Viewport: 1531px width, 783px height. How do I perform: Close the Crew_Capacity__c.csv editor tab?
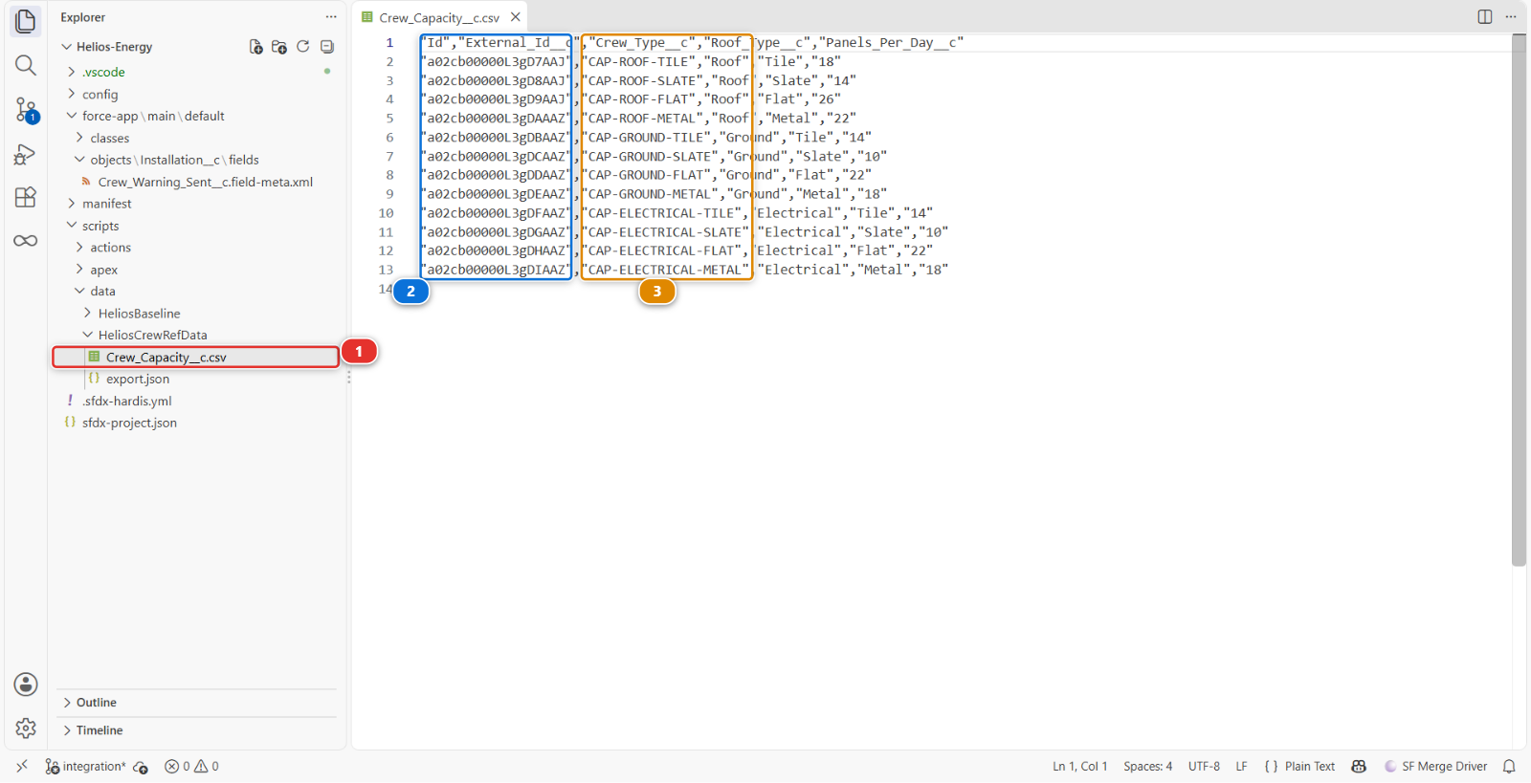[x=516, y=17]
